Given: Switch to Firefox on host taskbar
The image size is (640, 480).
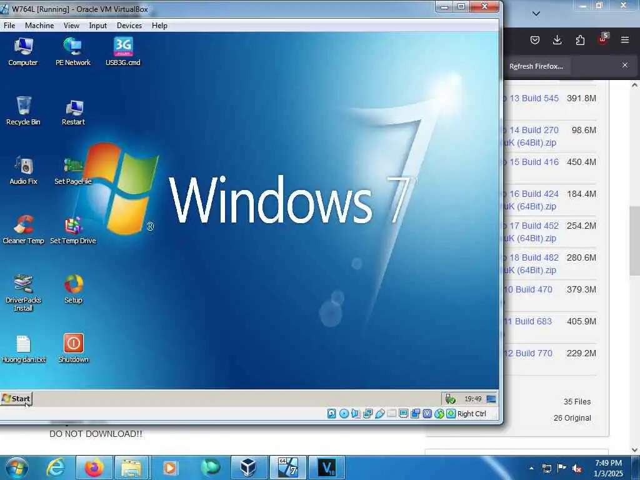Looking at the screenshot, I should [94, 467].
